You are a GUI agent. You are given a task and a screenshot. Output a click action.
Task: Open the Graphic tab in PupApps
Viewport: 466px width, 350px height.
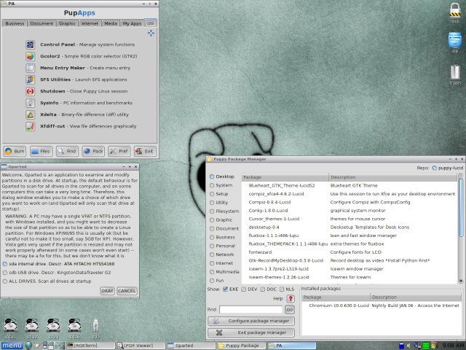68,23
